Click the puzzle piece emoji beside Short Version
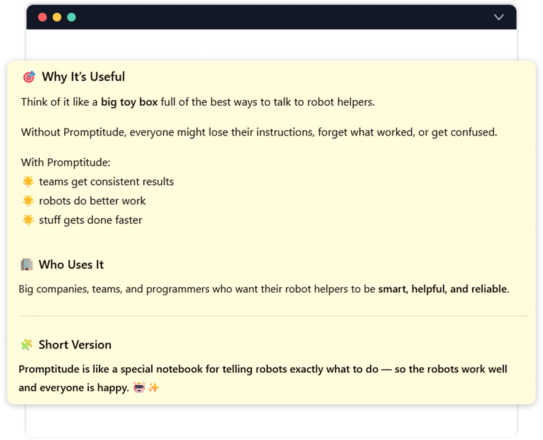 (27, 345)
